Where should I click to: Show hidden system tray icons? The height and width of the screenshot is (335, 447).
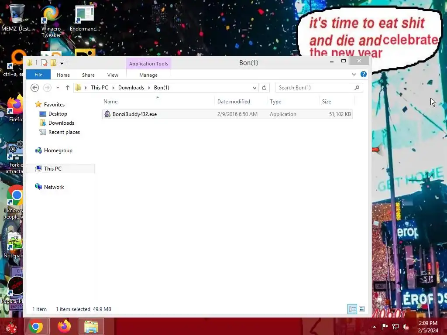[x=374, y=327]
